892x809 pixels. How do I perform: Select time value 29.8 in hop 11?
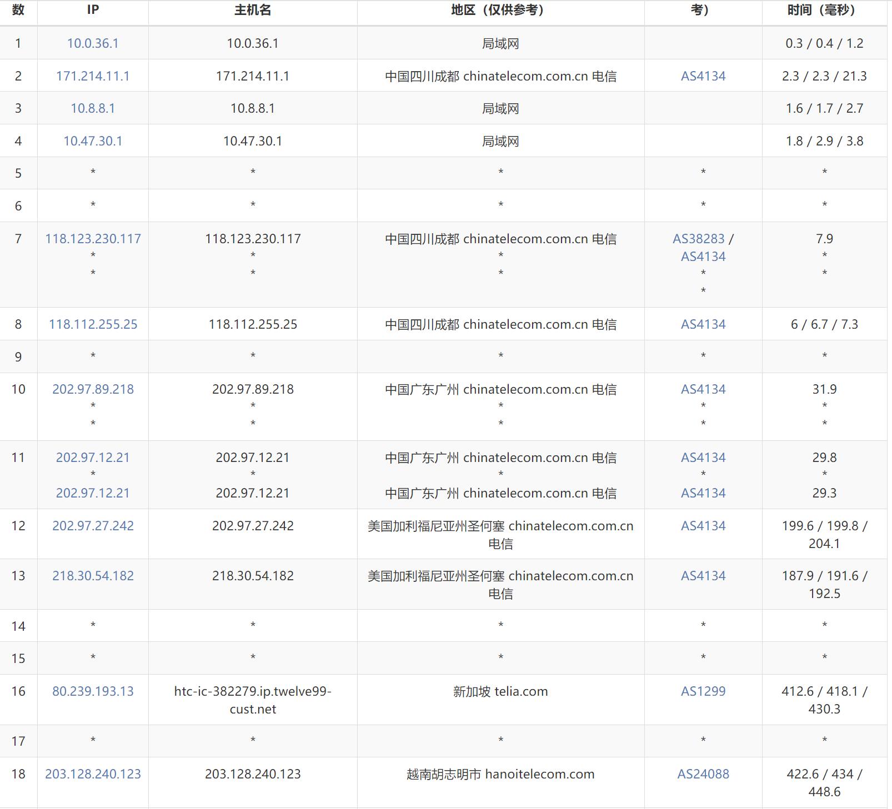point(824,458)
